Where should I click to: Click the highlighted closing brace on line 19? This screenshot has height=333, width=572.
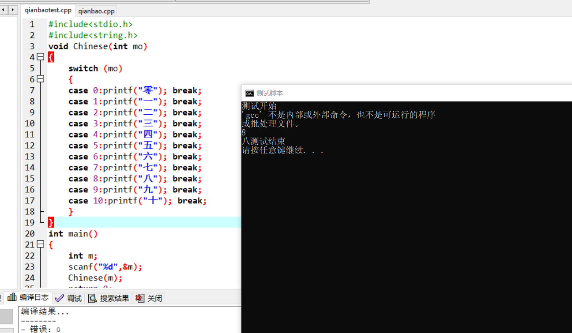coord(51,222)
